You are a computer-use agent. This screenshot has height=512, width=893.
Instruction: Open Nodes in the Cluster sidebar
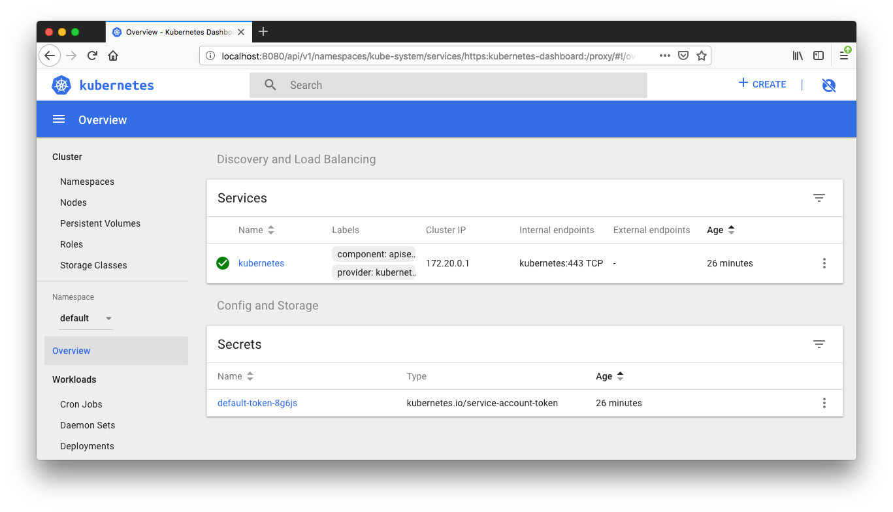(73, 202)
